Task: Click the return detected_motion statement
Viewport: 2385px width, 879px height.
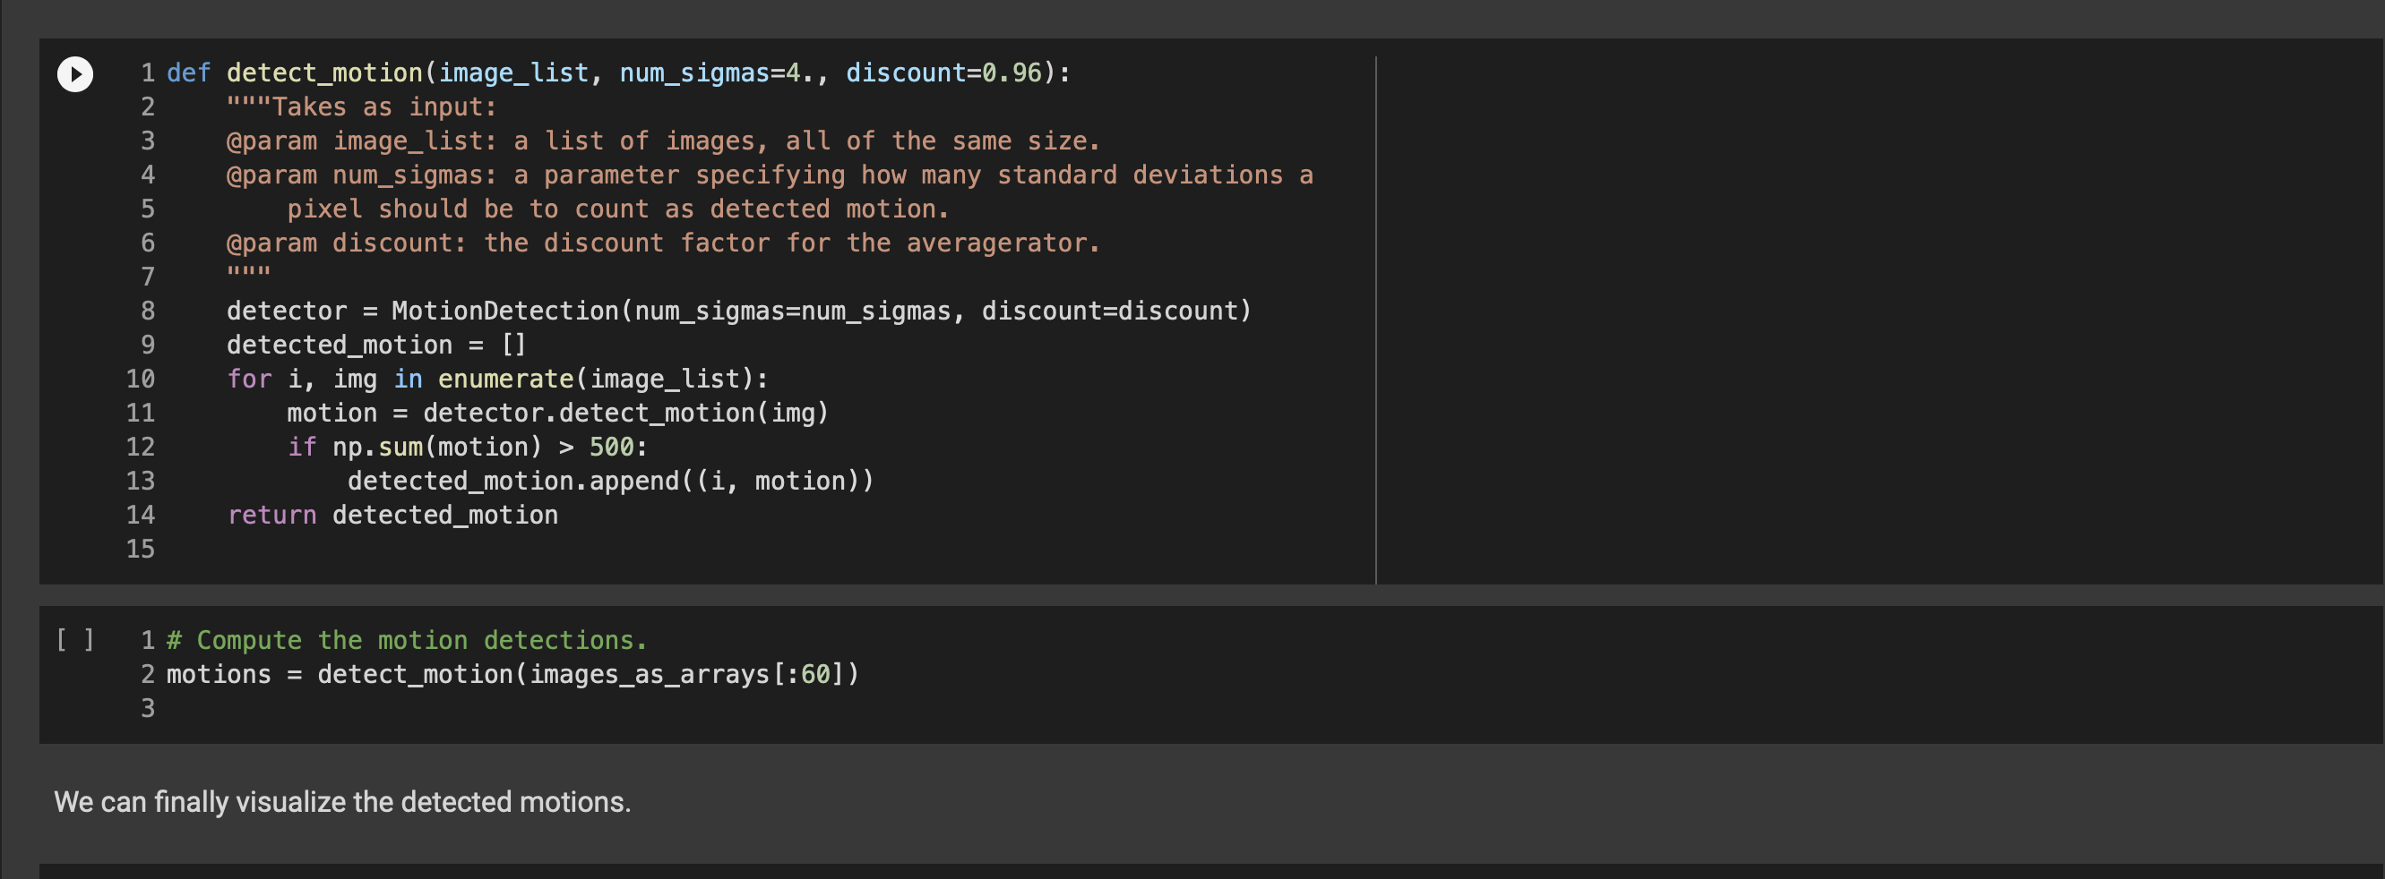Action: 393,515
